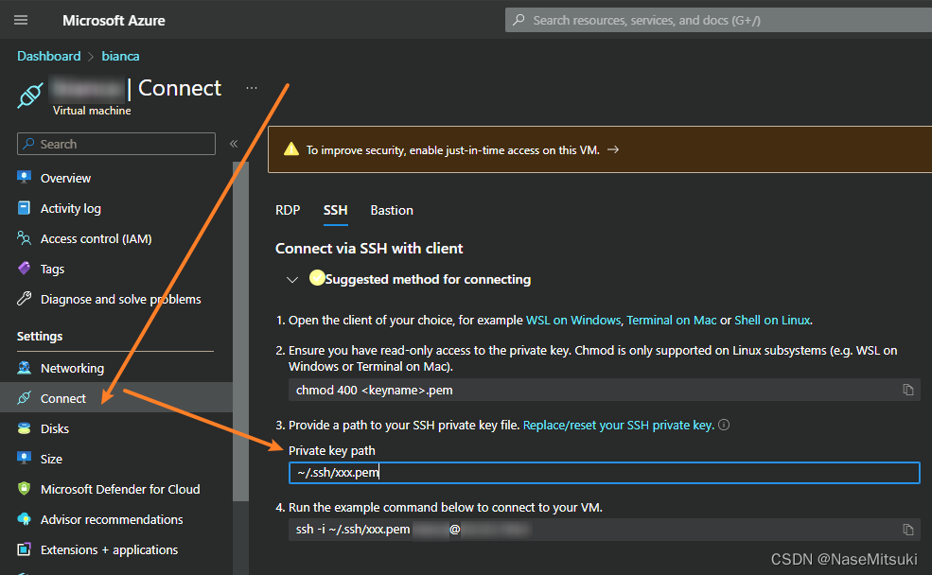The image size is (932, 575).
Task: Open Advisor recommendations
Action: (x=113, y=519)
